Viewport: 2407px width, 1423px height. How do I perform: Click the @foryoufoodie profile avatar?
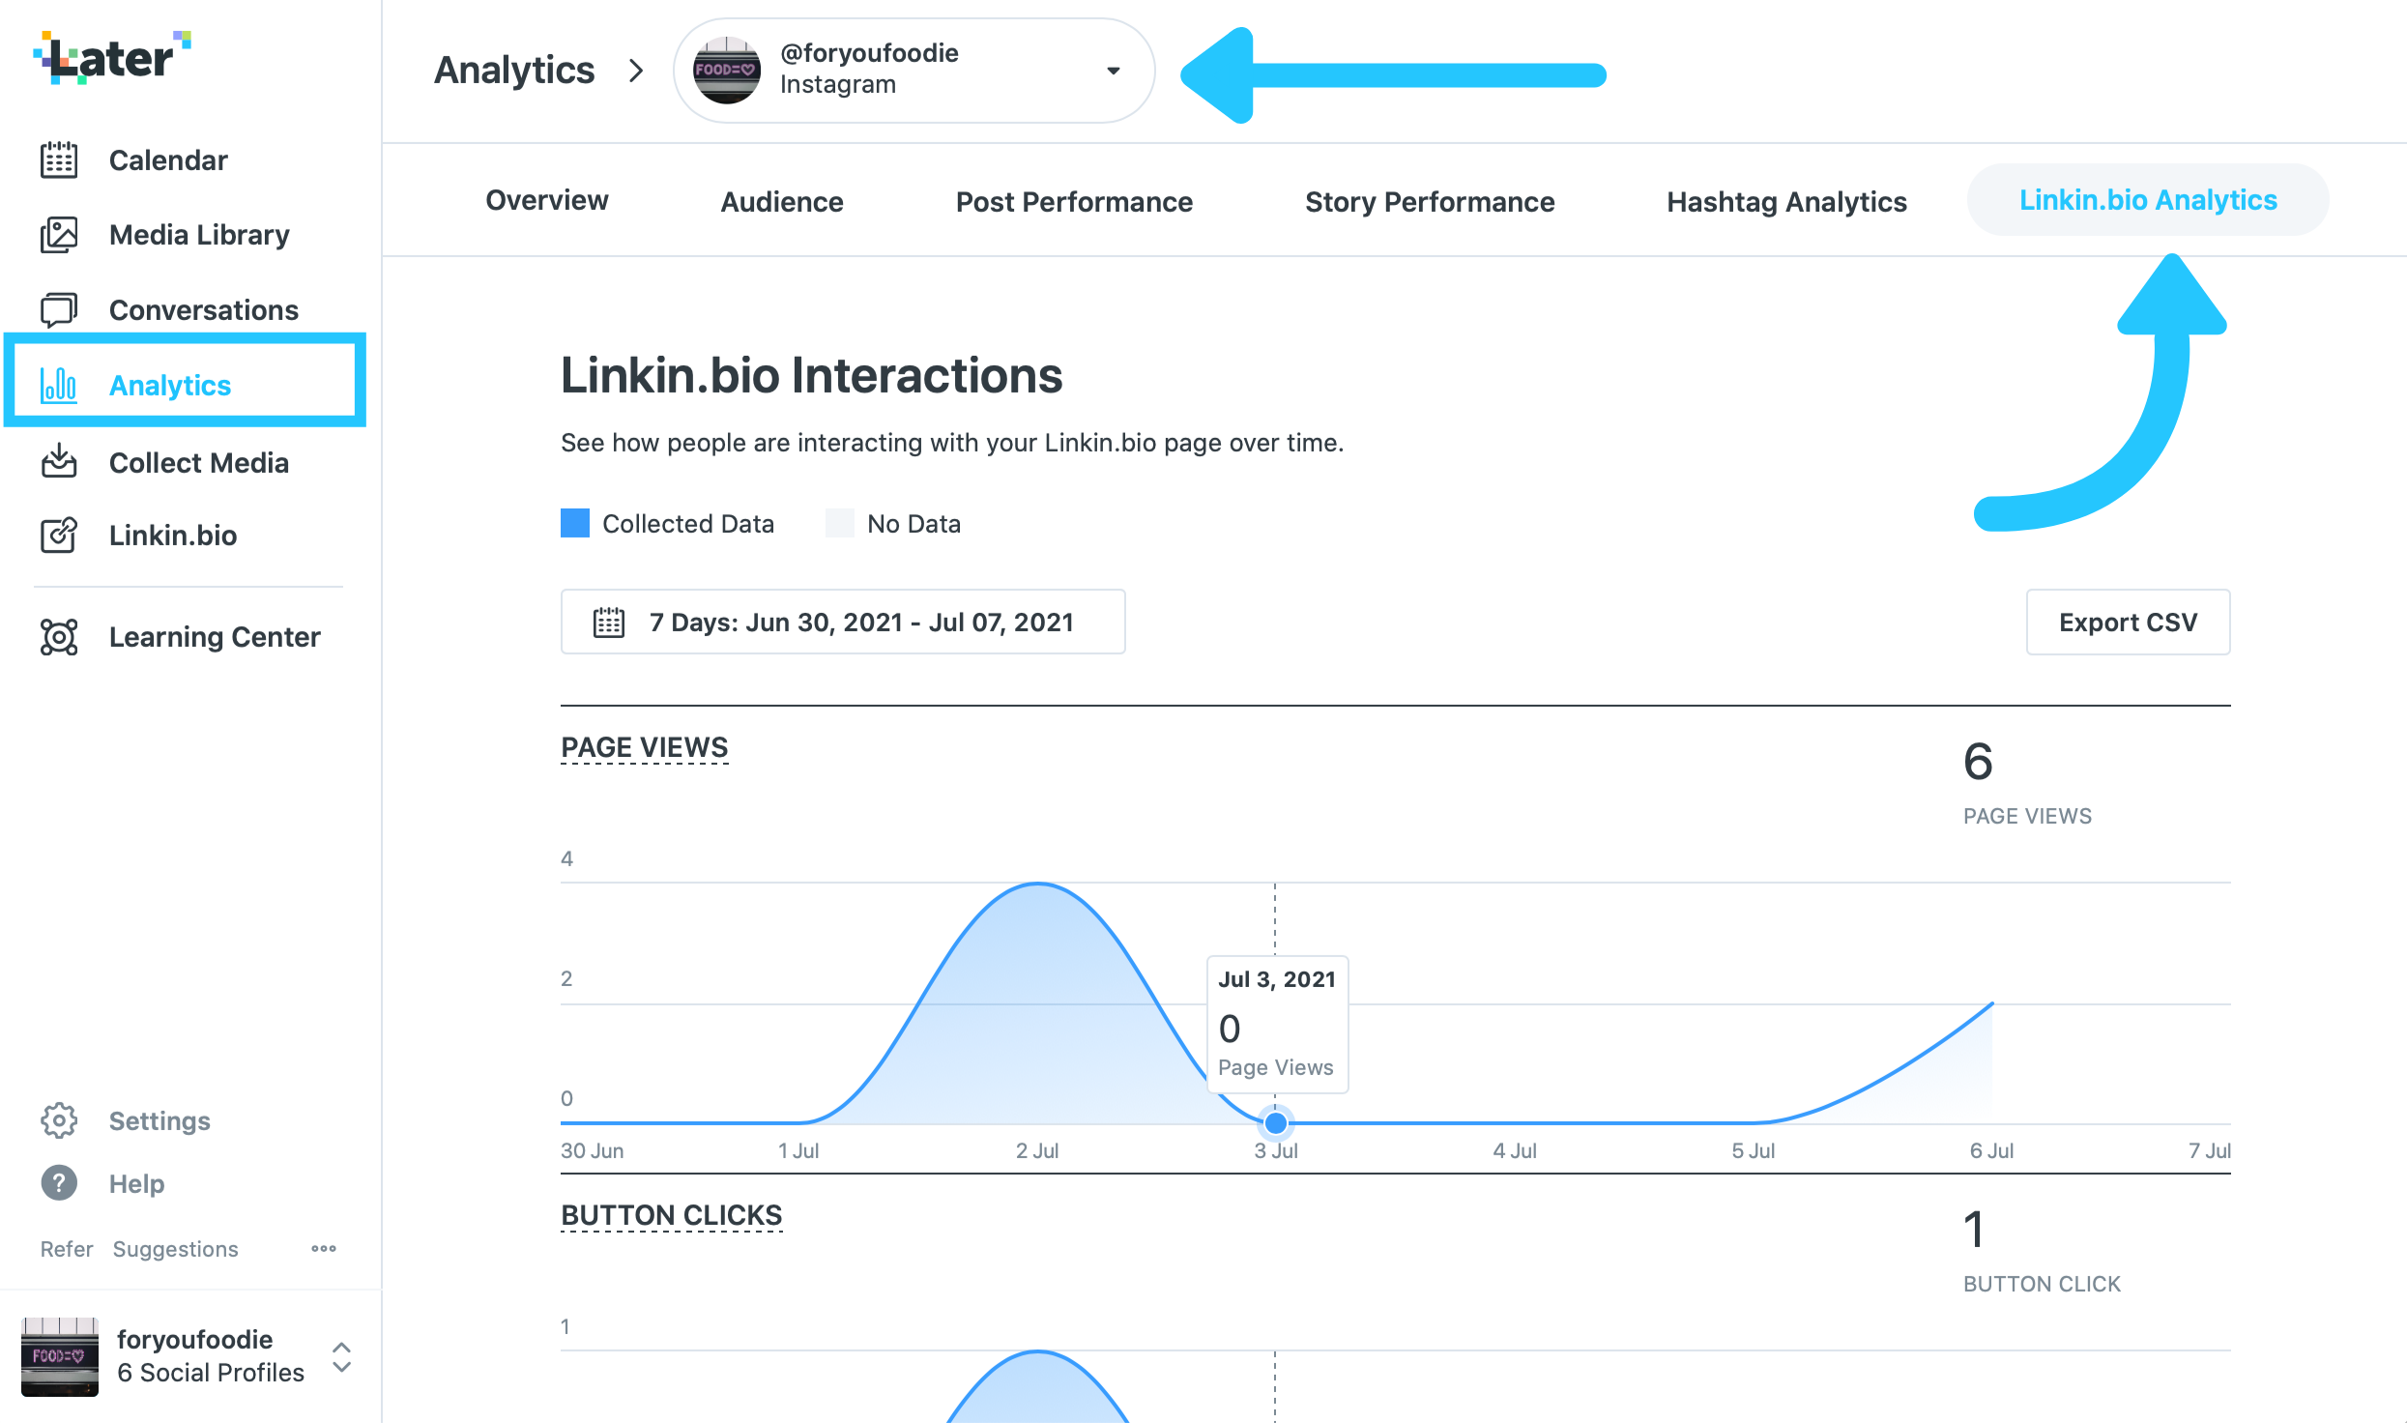click(727, 70)
